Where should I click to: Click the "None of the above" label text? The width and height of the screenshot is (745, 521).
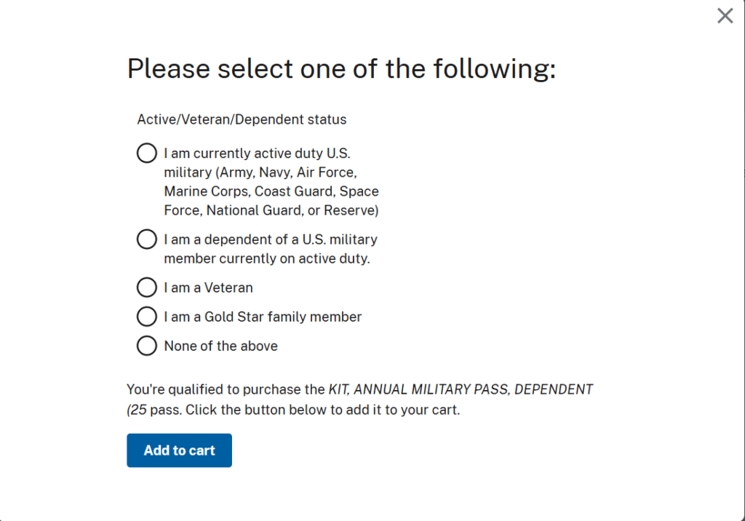point(221,346)
